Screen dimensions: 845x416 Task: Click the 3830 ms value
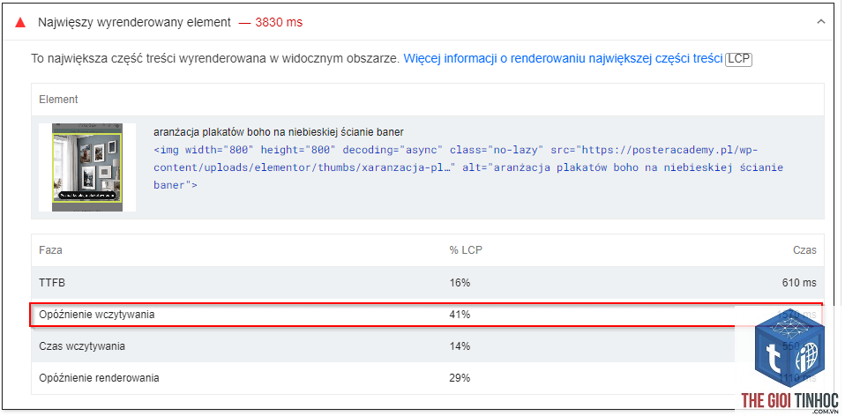(279, 23)
